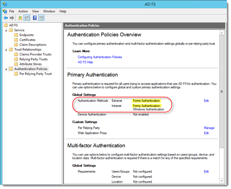Edit Multi-factor Requirements global settings
This screenshot has width=231, height=189.
click(x=206, y=171)
